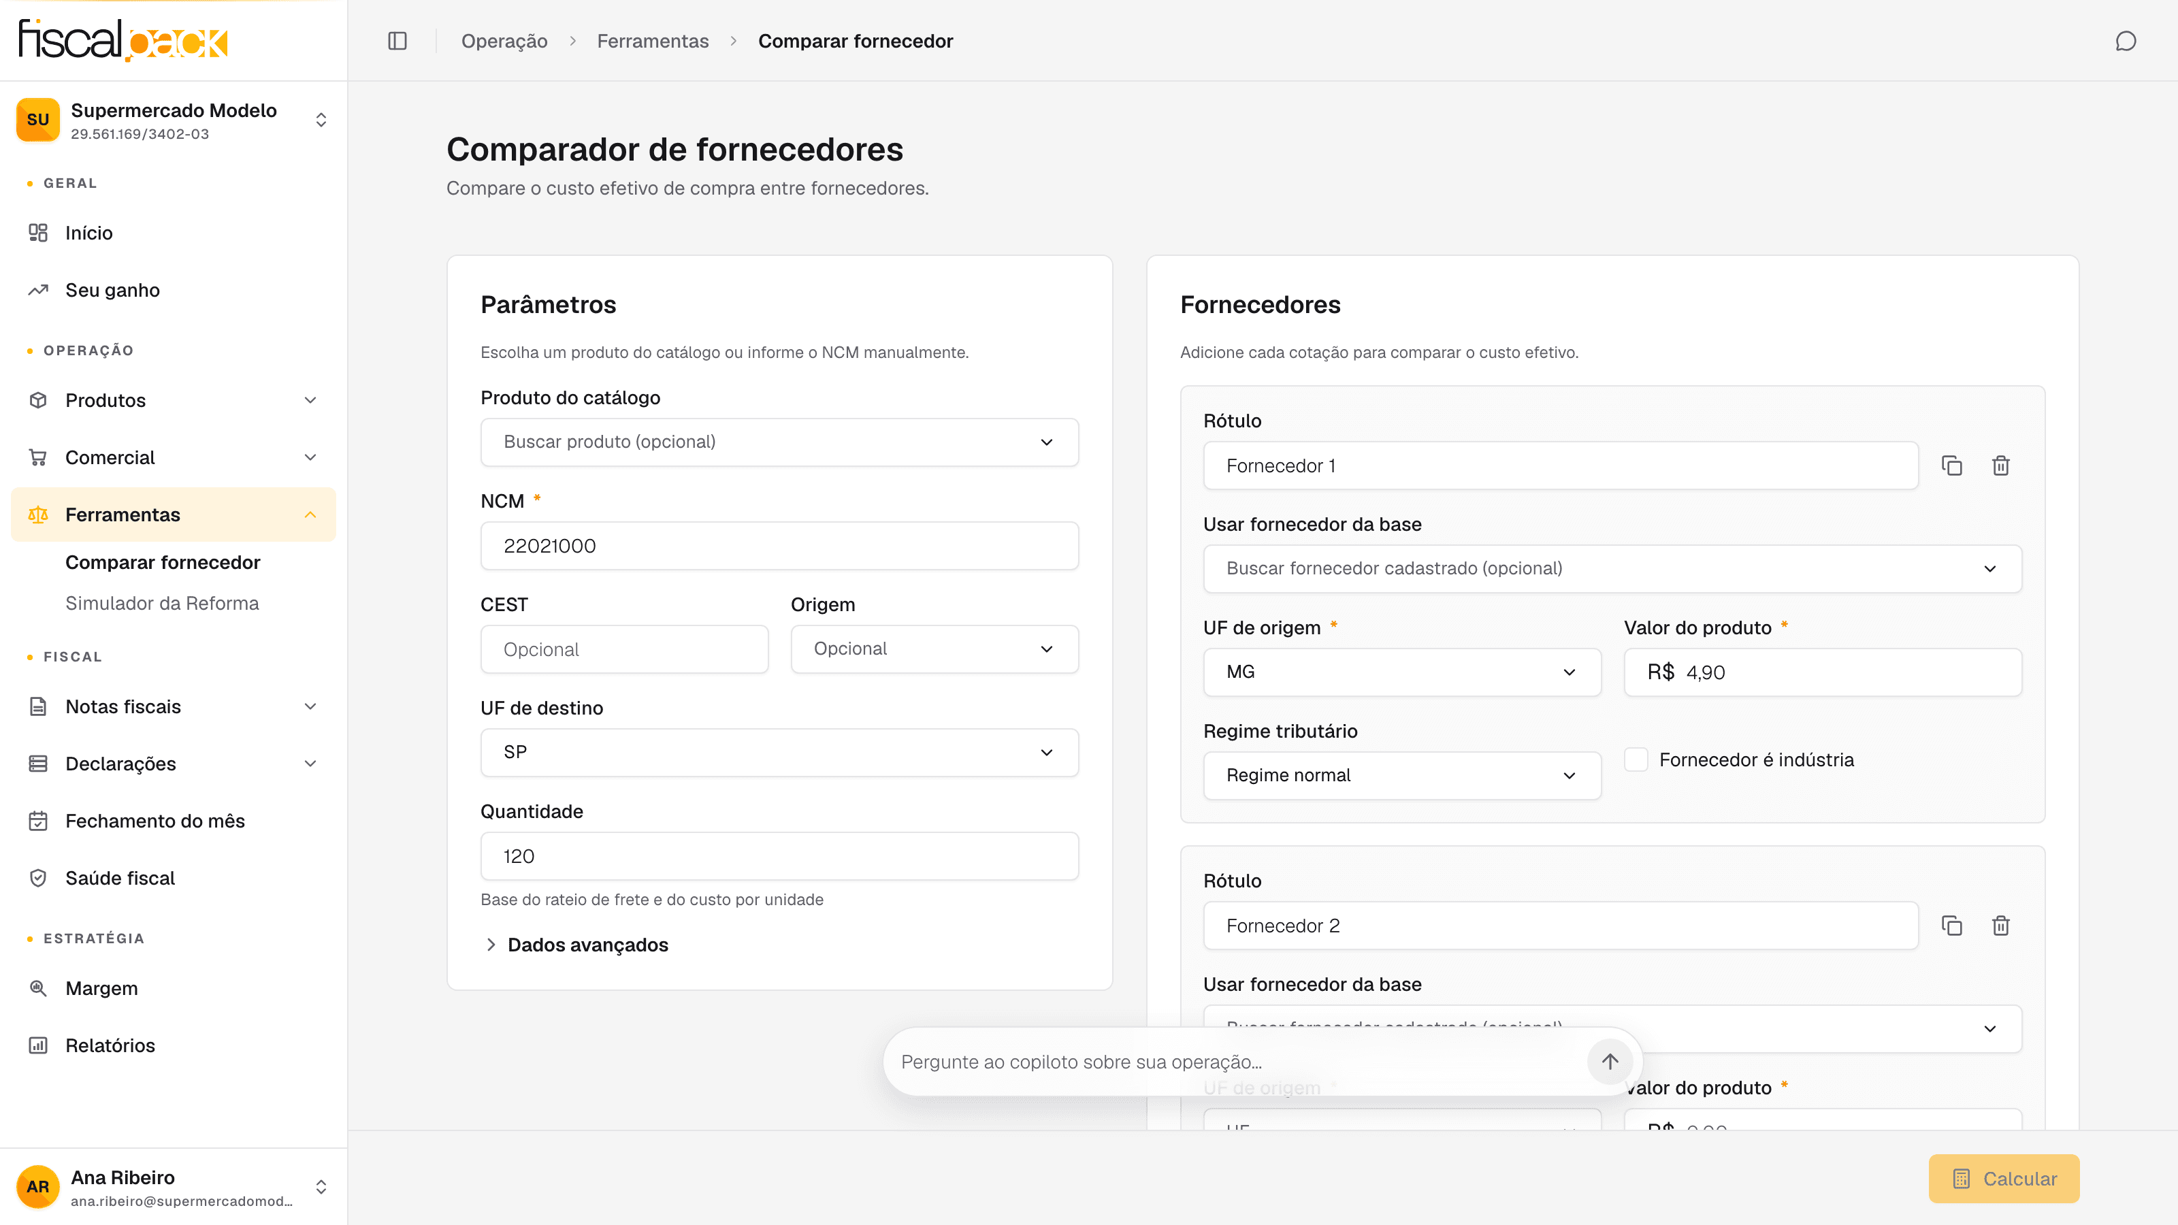2178x1225 pixels.
Task: Open Seu ganho trend icon
Action: pos(38,290)
